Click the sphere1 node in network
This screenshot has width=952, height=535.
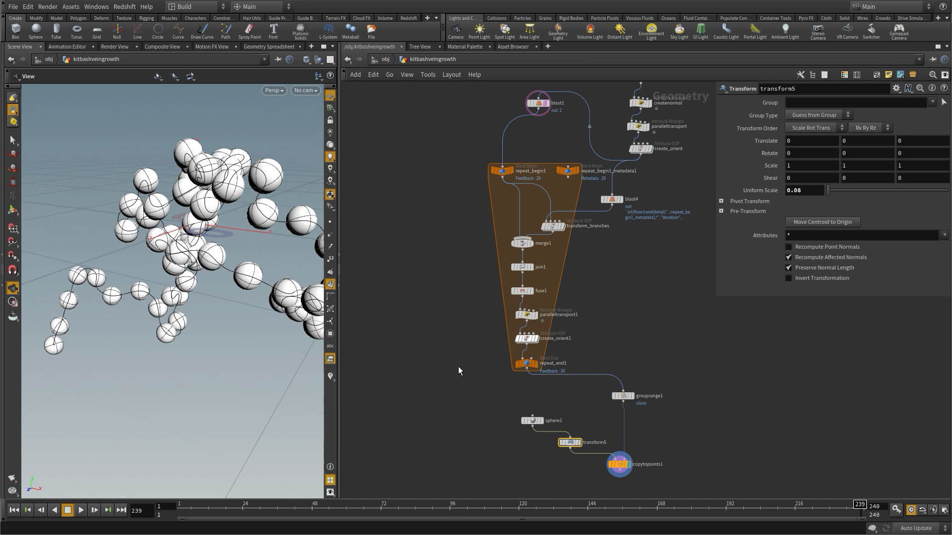[533, 421]
